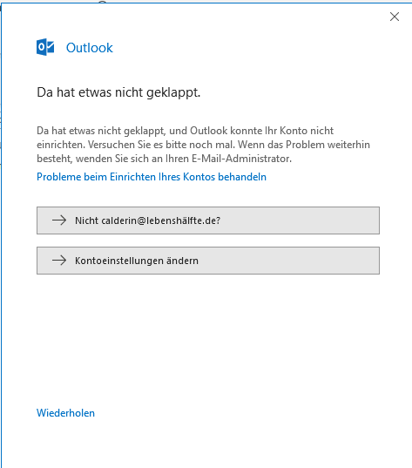412x468 pixels.
Task: Close the Outlook setup dialog with X
Action: [395, 17]
